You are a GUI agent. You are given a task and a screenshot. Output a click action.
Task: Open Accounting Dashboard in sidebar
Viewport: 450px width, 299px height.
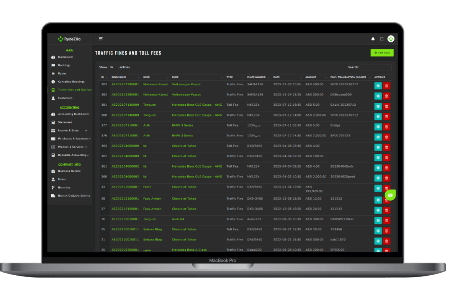[x=73, y=114]
